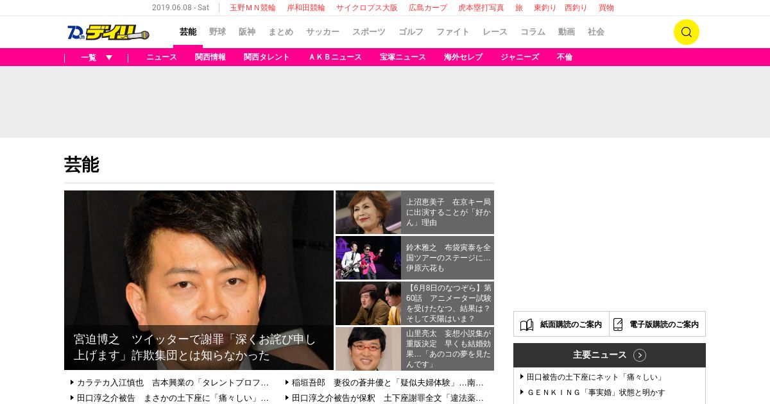Open the まとめ section
The height and width of the screenshot is (404, 770).
[281, 32]
